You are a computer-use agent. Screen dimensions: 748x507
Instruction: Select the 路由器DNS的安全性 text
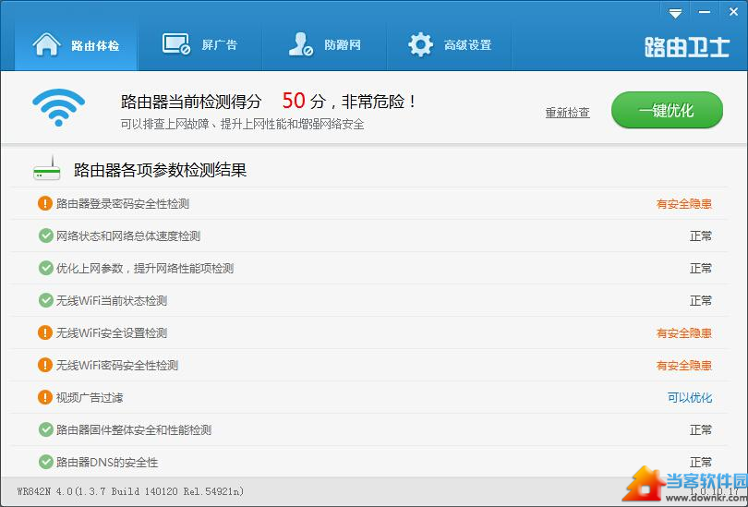(107, 463)
